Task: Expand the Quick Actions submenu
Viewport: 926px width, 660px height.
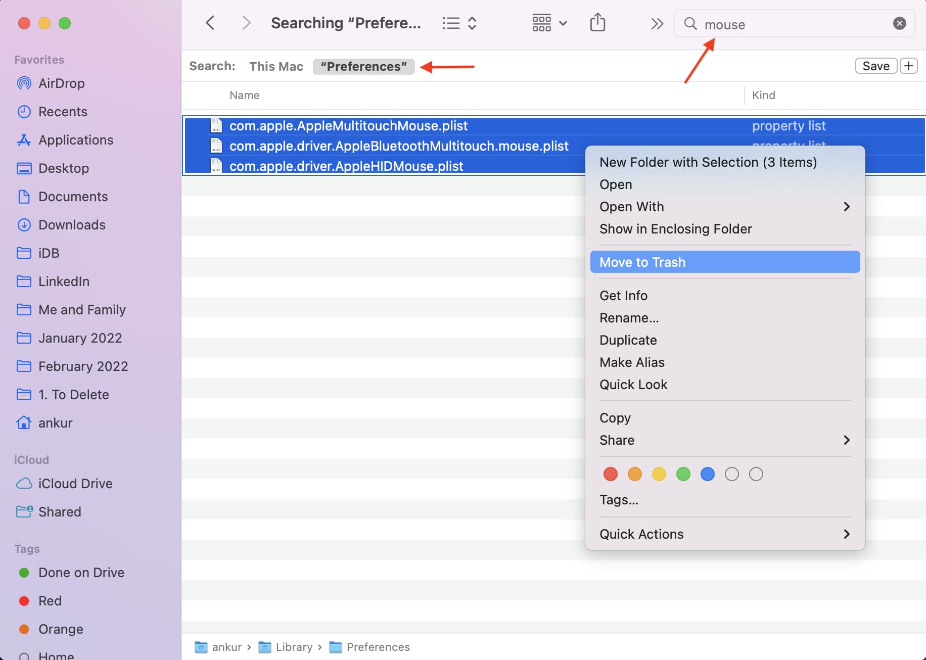Action: coord(725,534)
